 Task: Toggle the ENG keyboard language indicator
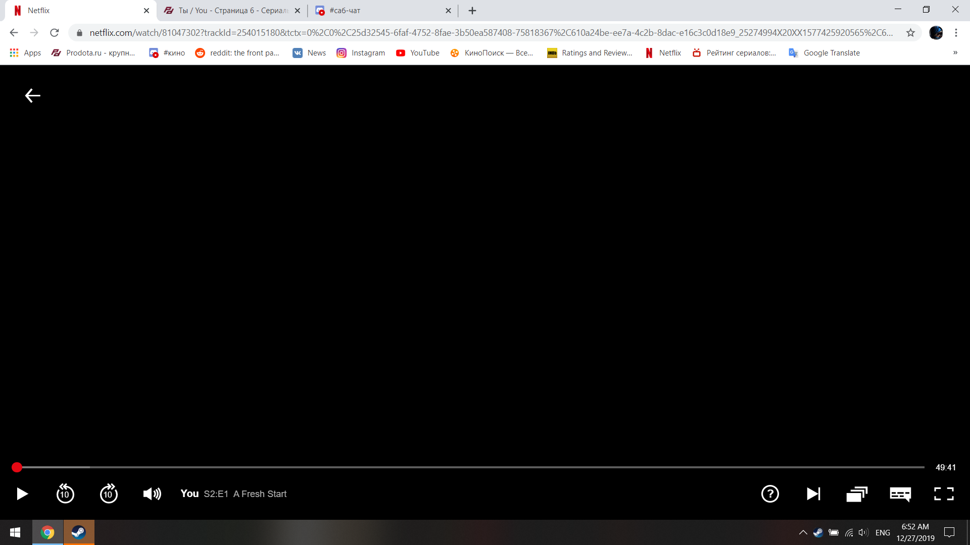coord(883,532)
